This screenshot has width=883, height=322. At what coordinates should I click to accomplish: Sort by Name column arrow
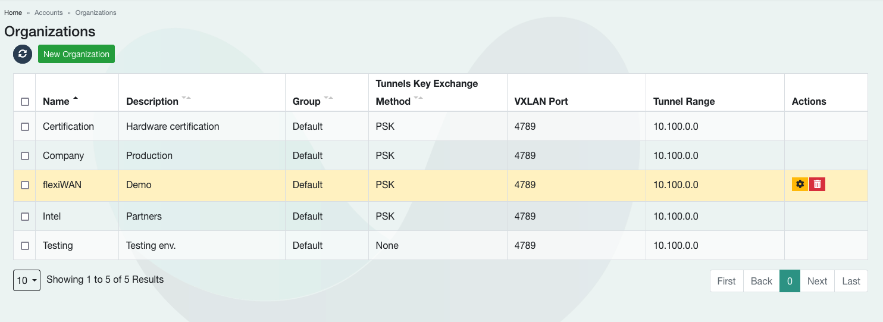tap(76, 99)
